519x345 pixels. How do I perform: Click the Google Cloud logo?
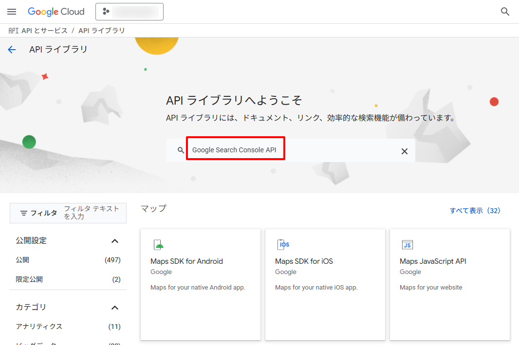[x=56, y=12]
